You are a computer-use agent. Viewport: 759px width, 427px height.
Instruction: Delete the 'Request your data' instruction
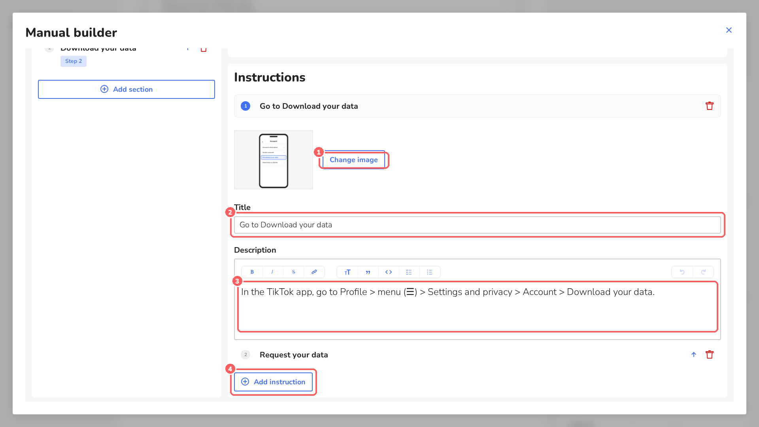[x=710, y=355]
